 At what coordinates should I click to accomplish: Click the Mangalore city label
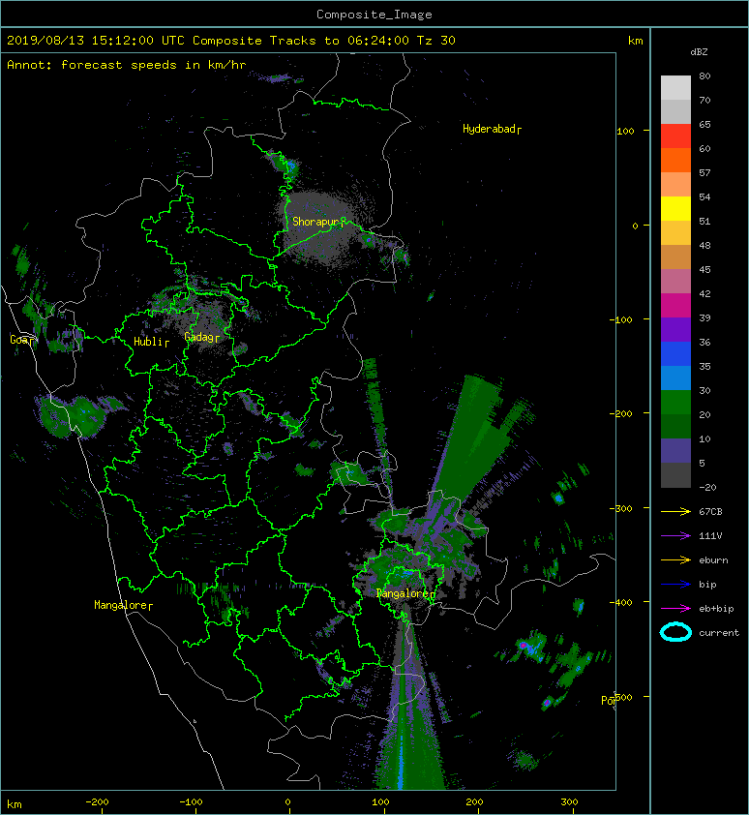[x=121, y=605]
